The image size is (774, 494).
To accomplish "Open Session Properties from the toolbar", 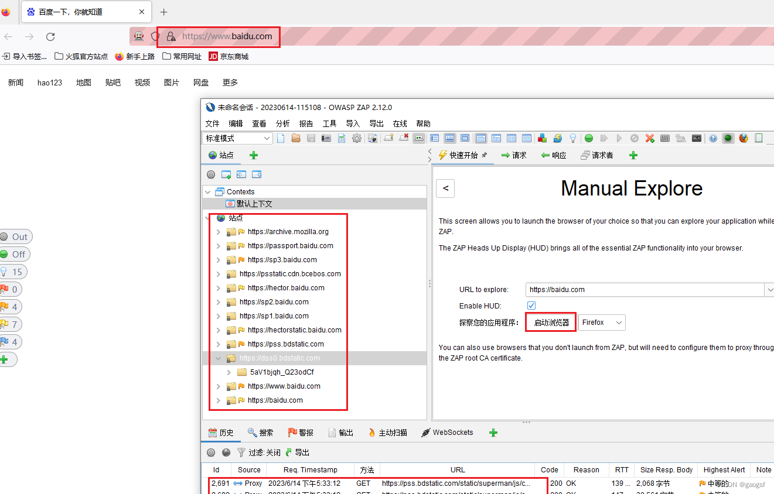I will click(x=342, y=138).
